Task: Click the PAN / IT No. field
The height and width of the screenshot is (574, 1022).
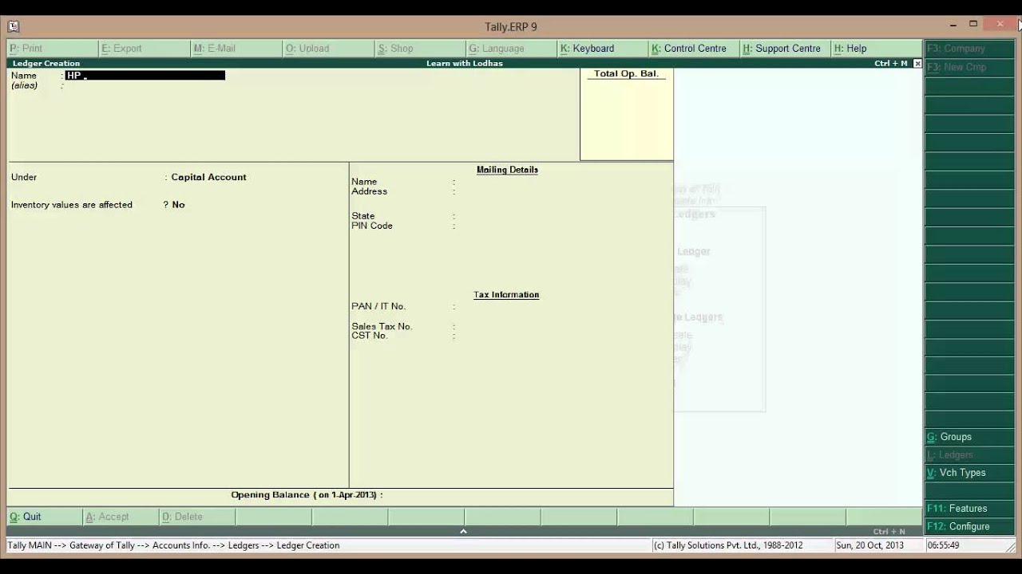Action: (x=559, y=306)
